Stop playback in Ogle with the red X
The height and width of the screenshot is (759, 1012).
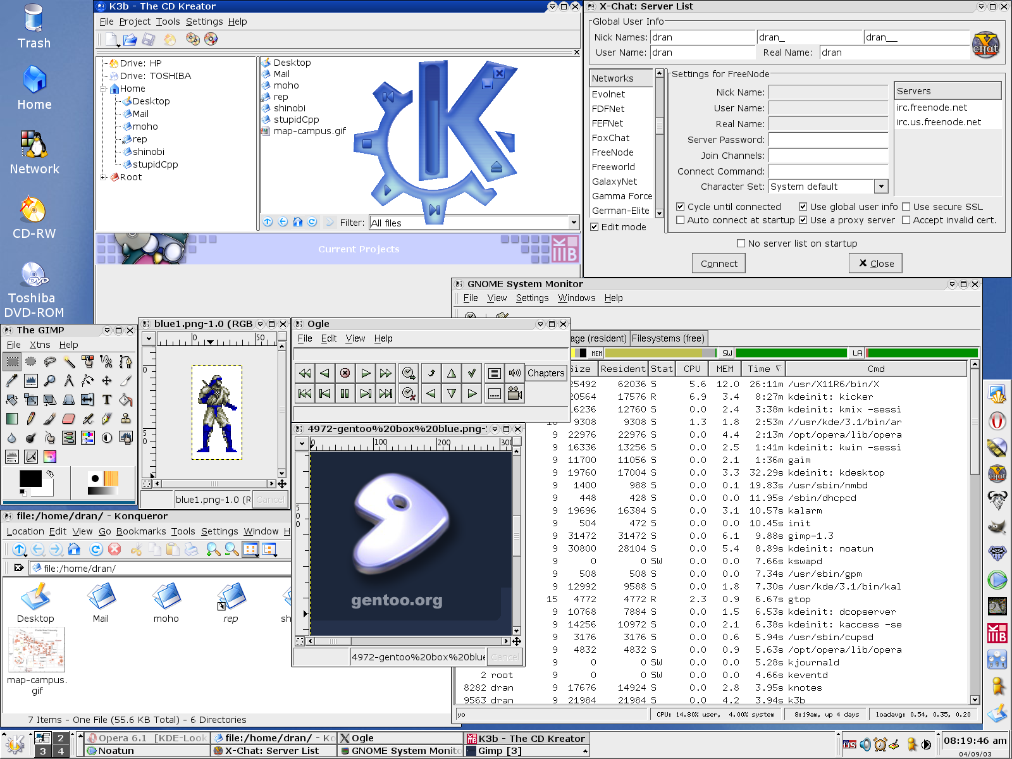(x=345, y=373)
